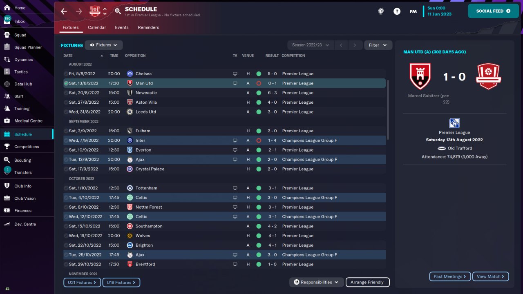Open Past Meetings
This screenshot has width=523, height=294.
tap(450, 276)
